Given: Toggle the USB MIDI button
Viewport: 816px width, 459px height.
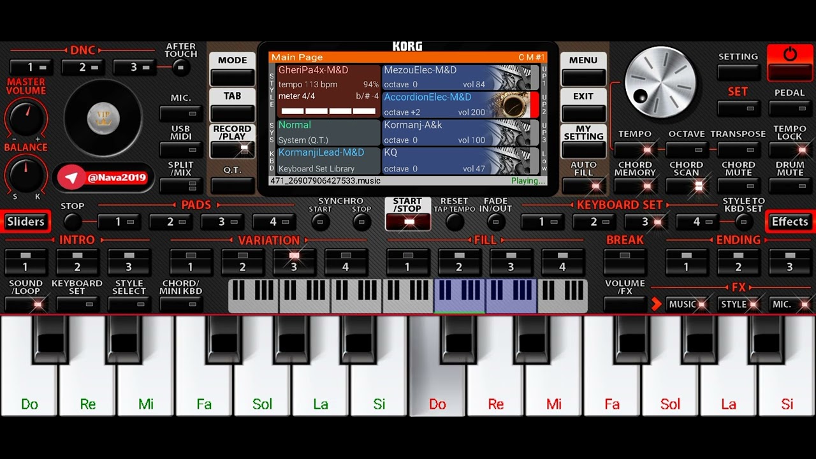Looking at the screenshot, I should [x=181, y=150].
